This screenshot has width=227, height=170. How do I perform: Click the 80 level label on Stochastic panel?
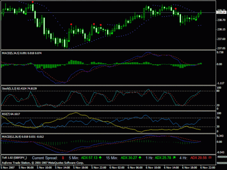218,91
